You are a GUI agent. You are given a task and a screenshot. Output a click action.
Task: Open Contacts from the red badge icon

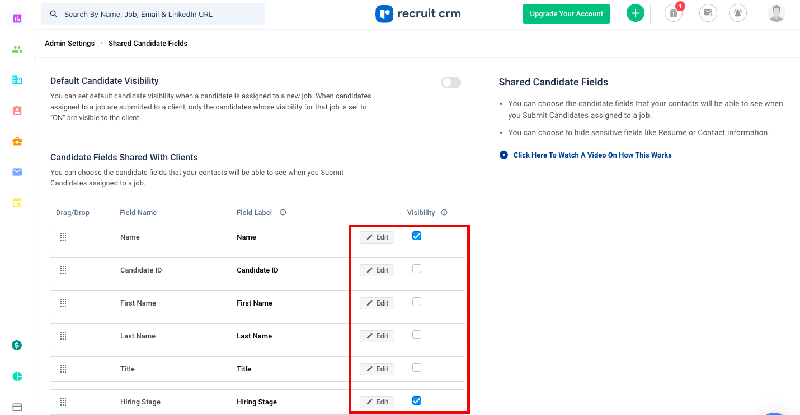(17, 111)
